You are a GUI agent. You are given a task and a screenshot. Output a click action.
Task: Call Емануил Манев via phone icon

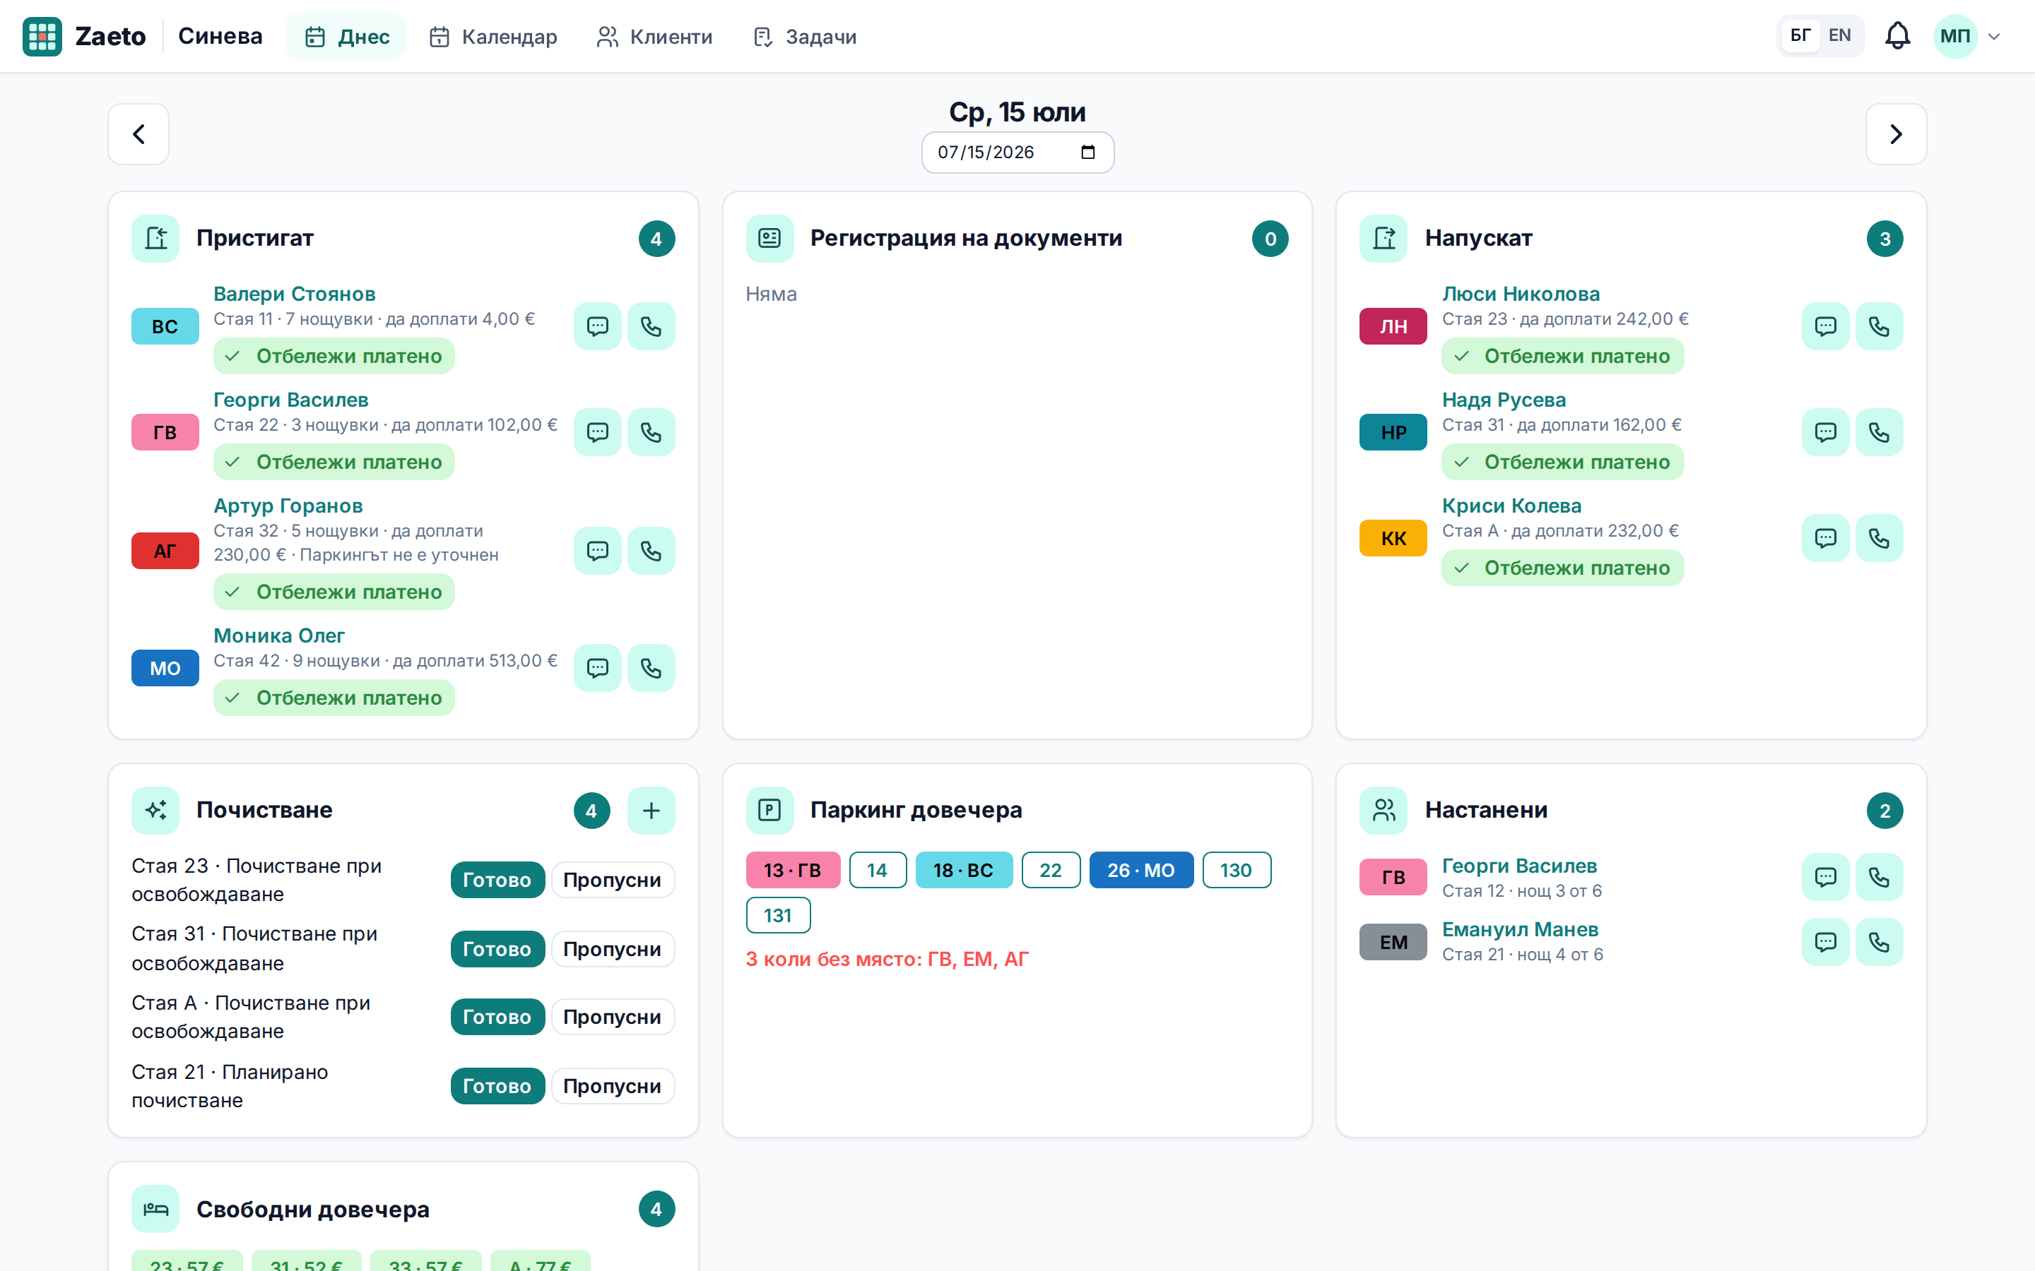pos(1879,943)
